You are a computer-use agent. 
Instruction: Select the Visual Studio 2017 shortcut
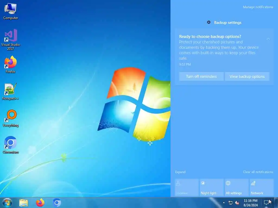tap(11, 40)
